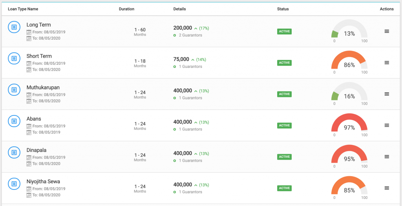Image resolution: width=402 pixels, height=206 pixels.
Task: Click the Abans loan document icon
Action: tap(14, 121)
